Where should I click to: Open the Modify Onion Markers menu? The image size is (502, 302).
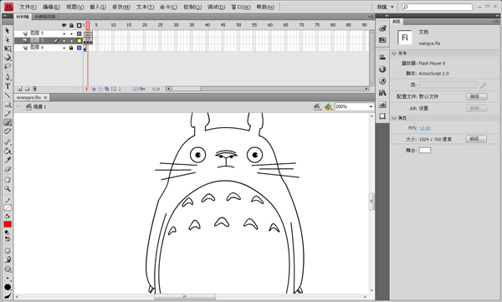[x=114, y=89]
